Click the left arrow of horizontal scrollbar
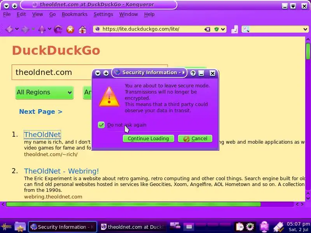 click(x=3, y=204)
